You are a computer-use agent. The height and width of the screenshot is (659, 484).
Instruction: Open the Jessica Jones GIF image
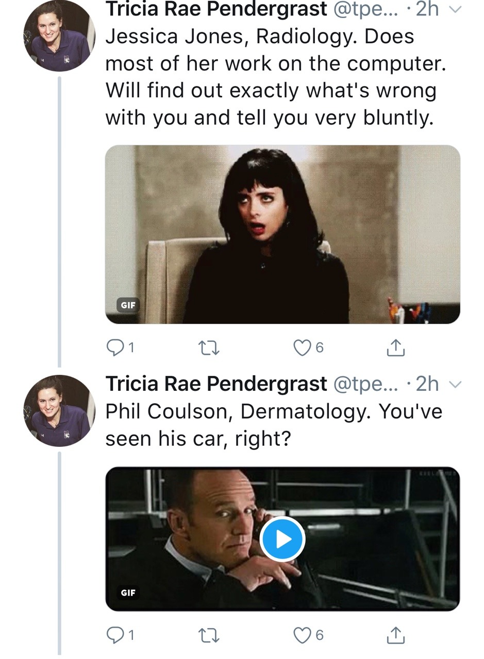[x=282, y=234]
